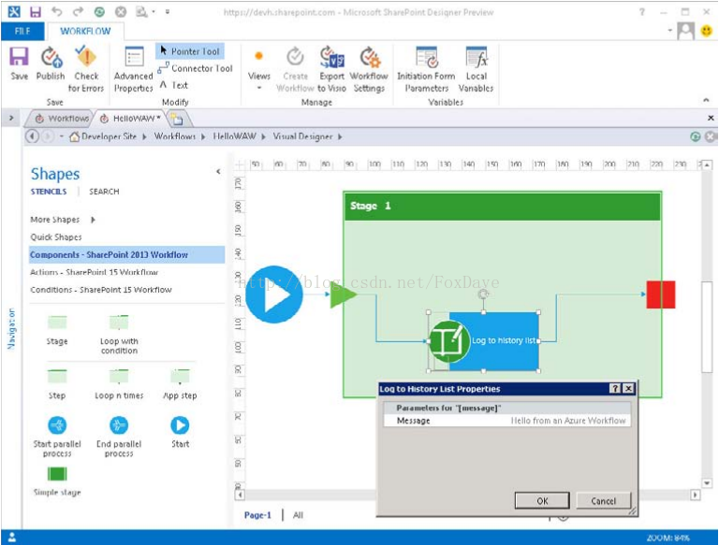Open Local Variables

(476, 68)
